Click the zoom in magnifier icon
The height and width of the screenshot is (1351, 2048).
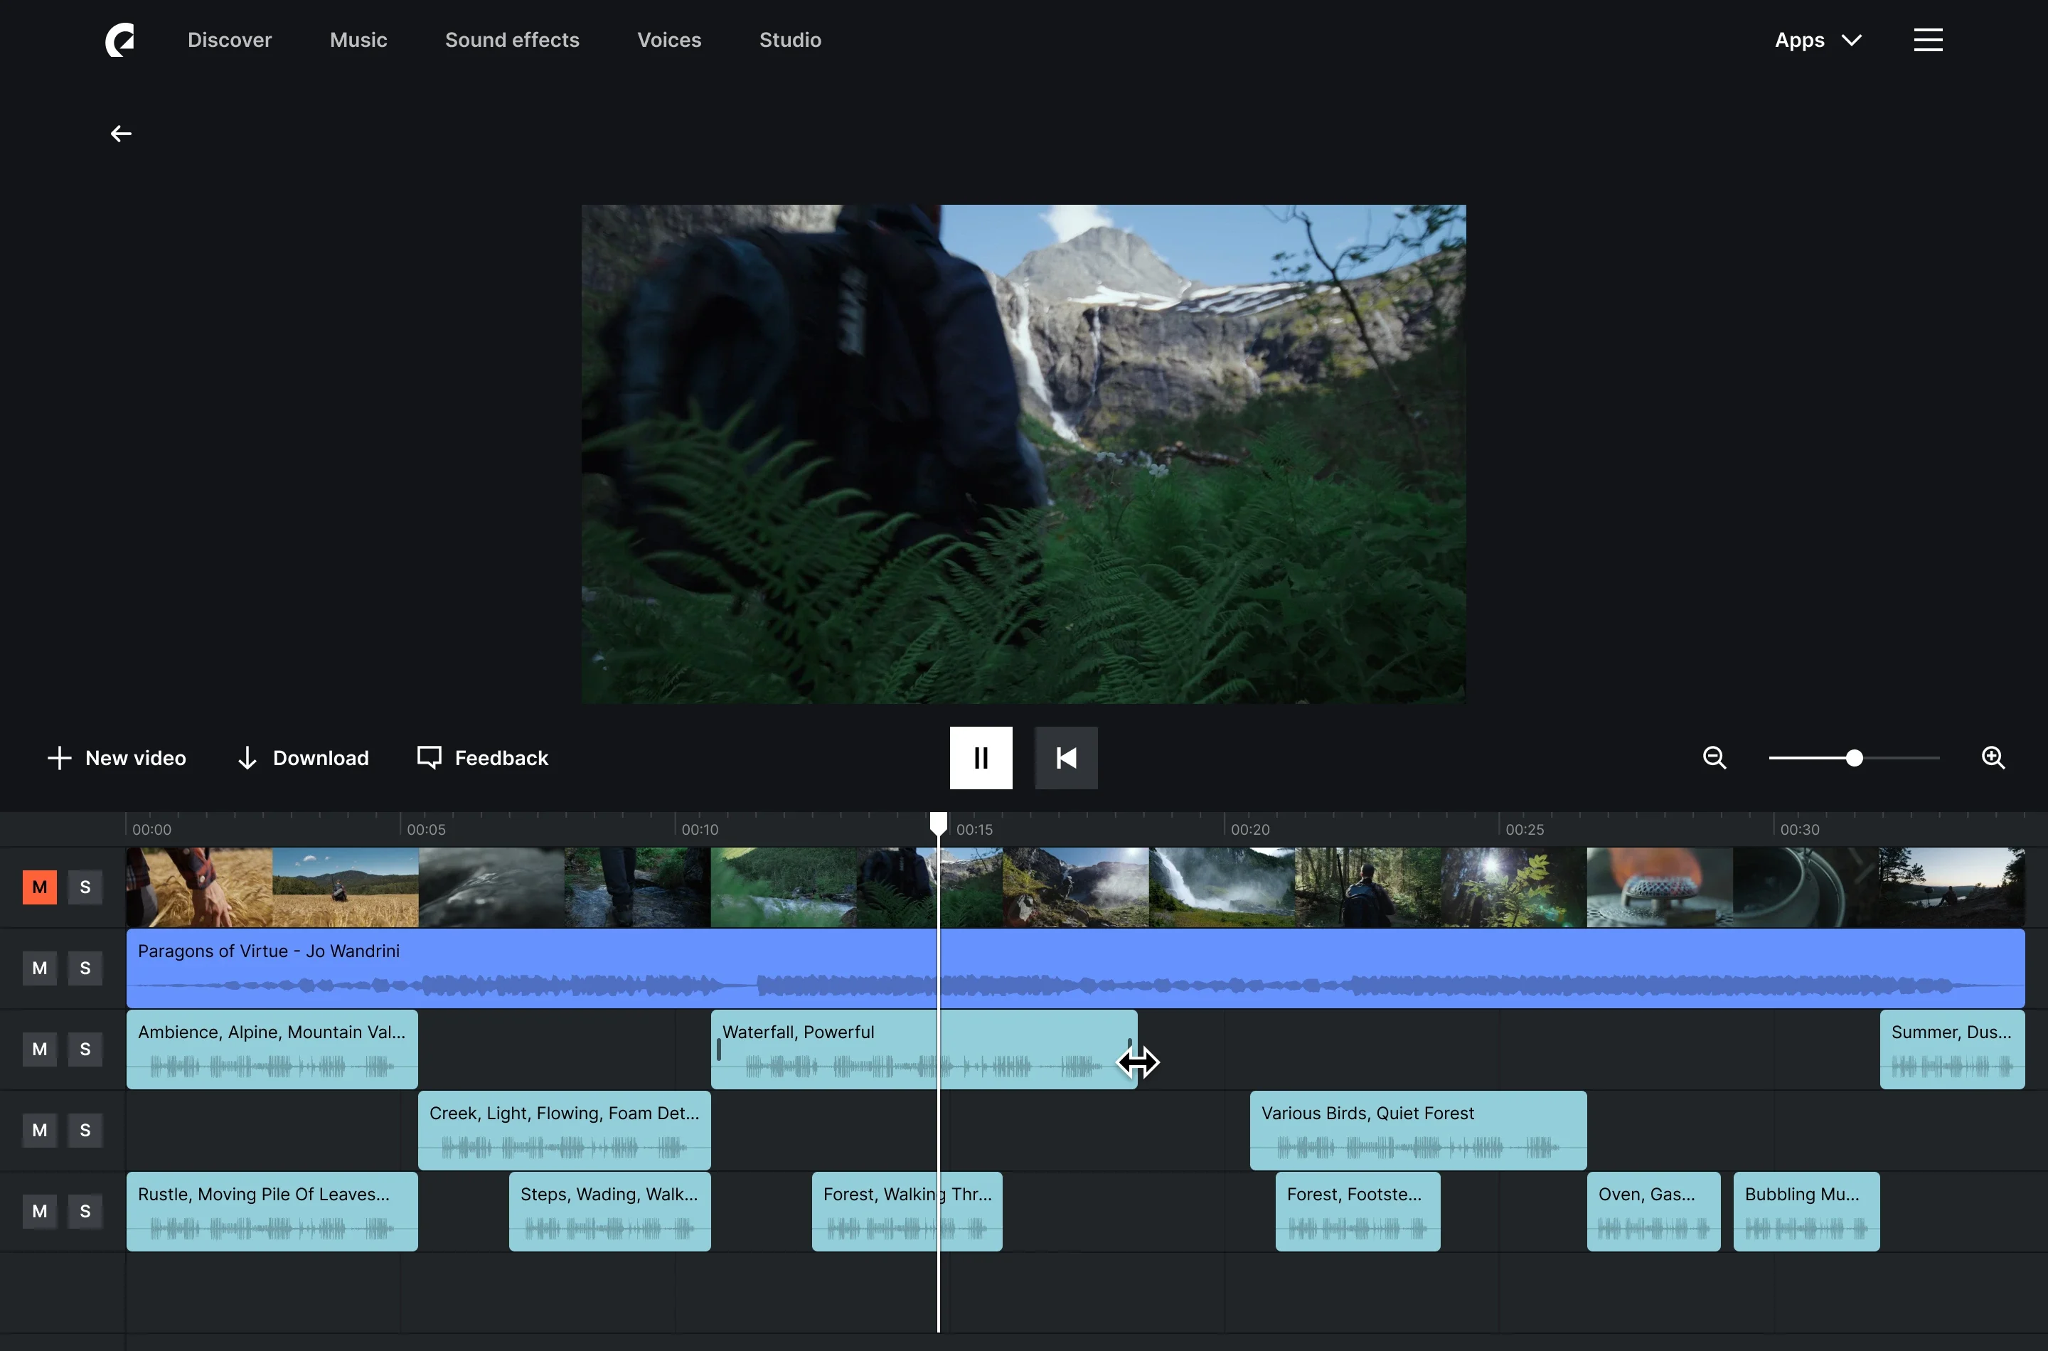coord(1992,757)
